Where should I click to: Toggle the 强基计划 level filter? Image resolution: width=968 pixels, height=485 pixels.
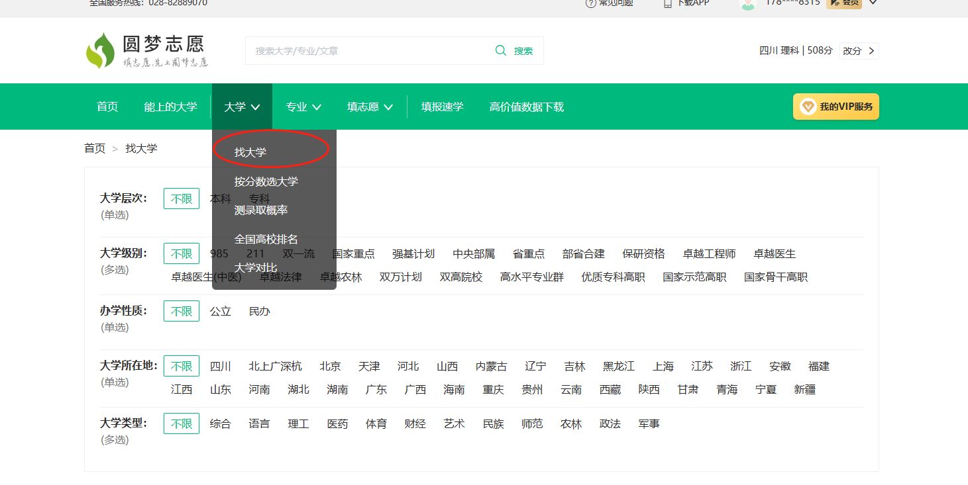pyautogui.click(x=413, y=254)
